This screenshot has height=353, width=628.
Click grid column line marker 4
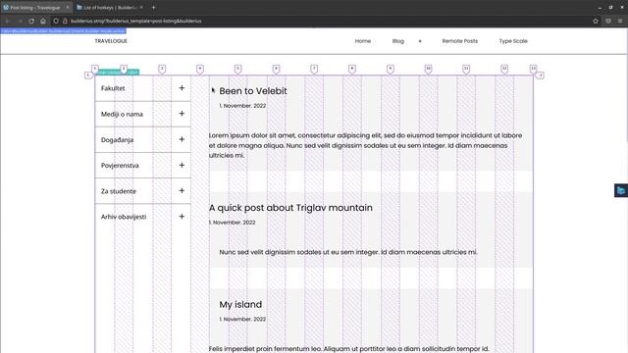[200, 70]
